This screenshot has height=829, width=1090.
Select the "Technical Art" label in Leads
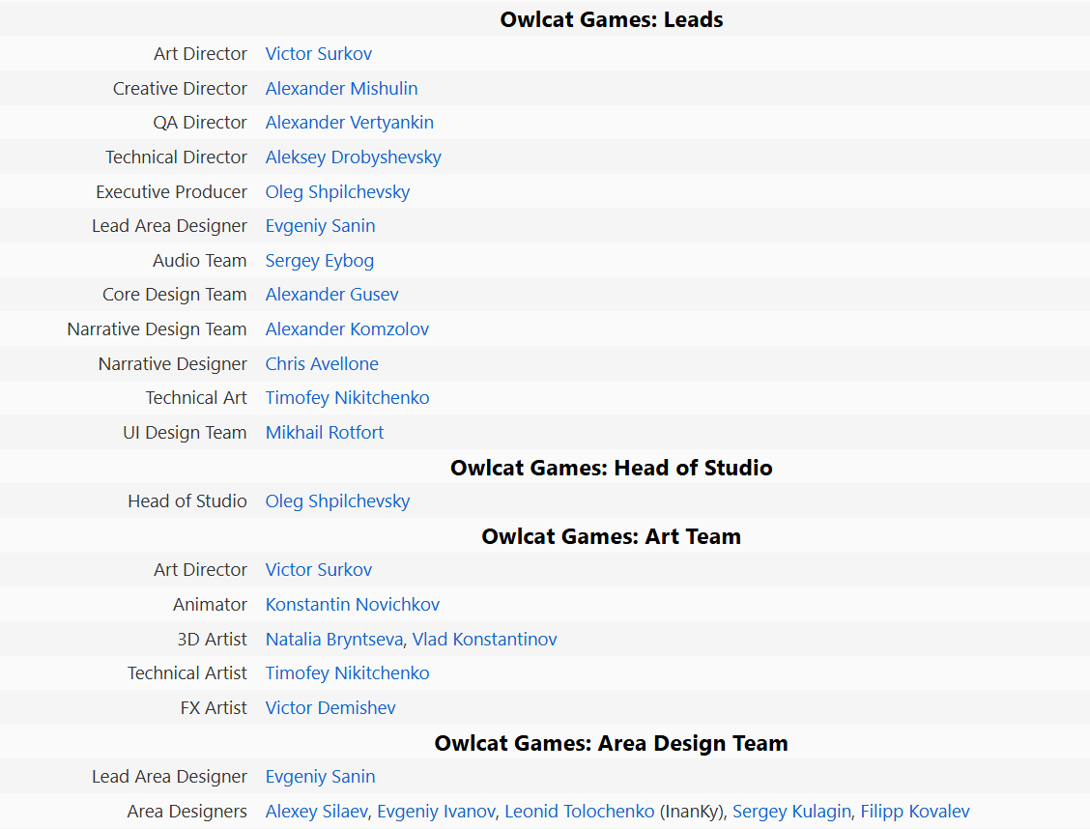196,398
